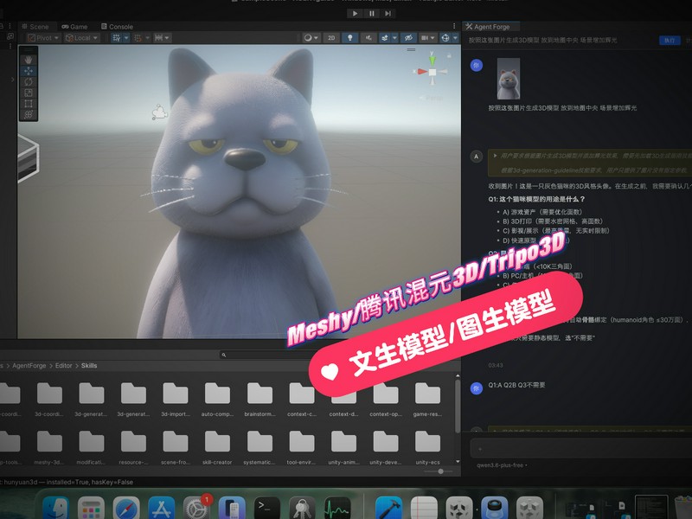The height and width of the screenshot is (519, 692).
Task: Click the Step frame button
Action: point(388,13)
